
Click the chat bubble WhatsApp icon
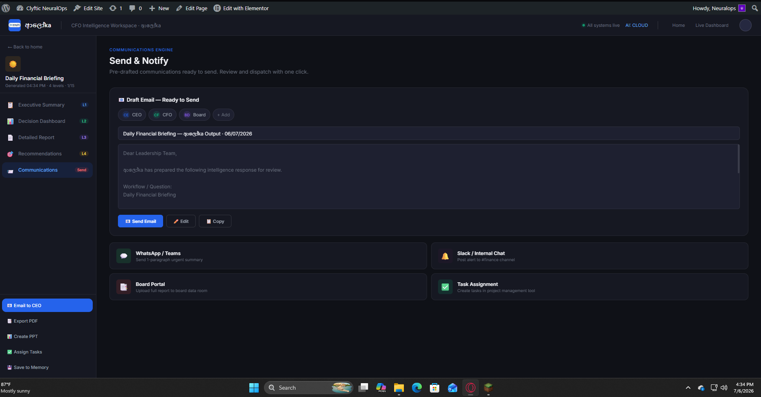click(124, 256)
